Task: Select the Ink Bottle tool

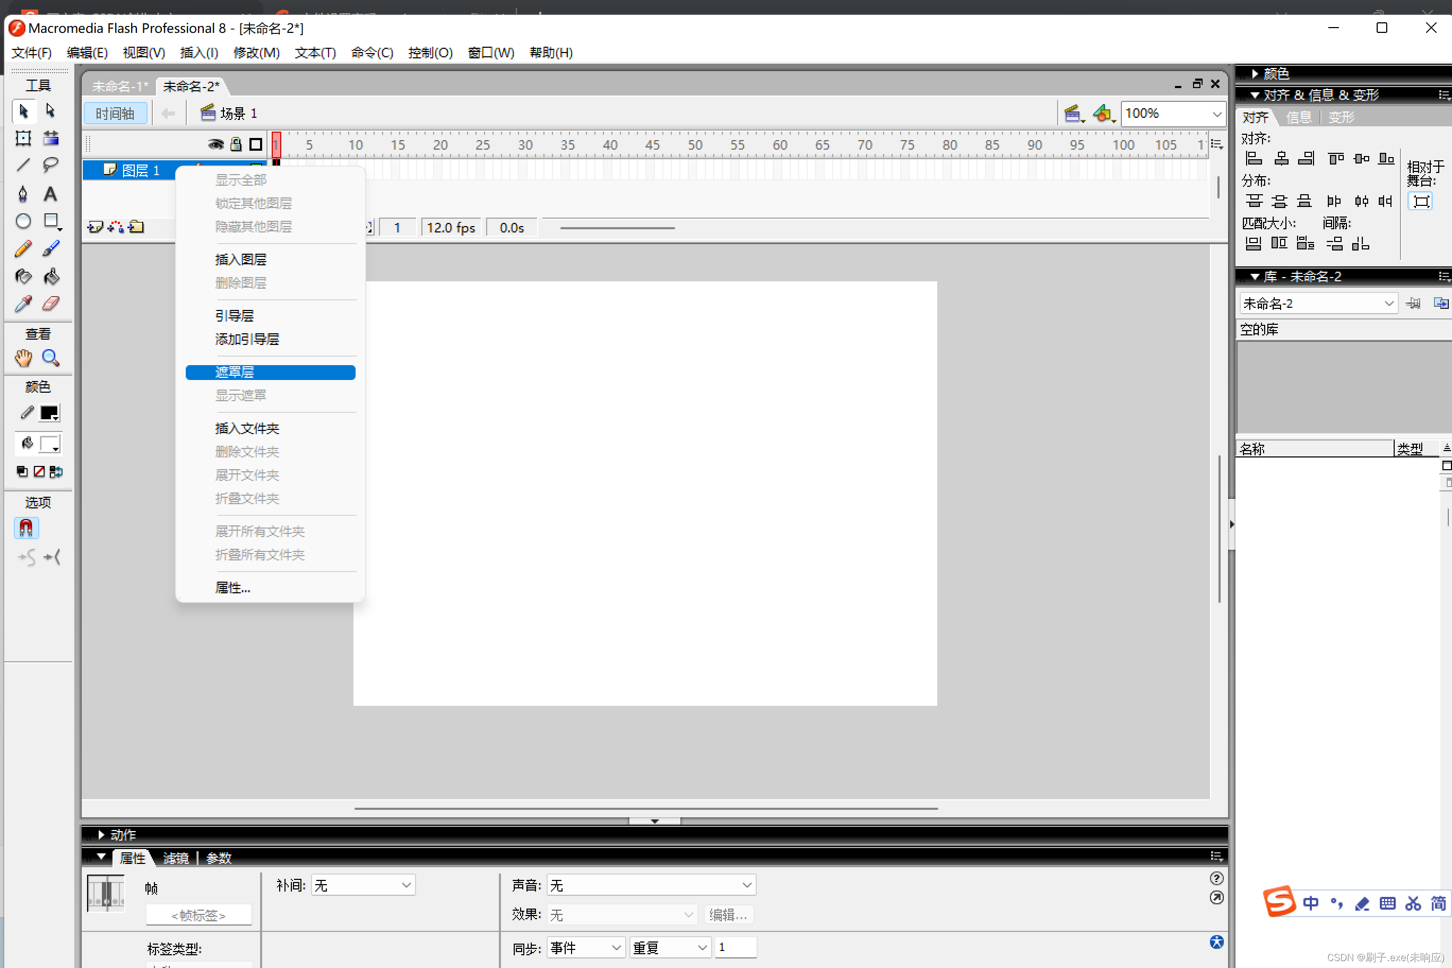Action: point(23,276)
